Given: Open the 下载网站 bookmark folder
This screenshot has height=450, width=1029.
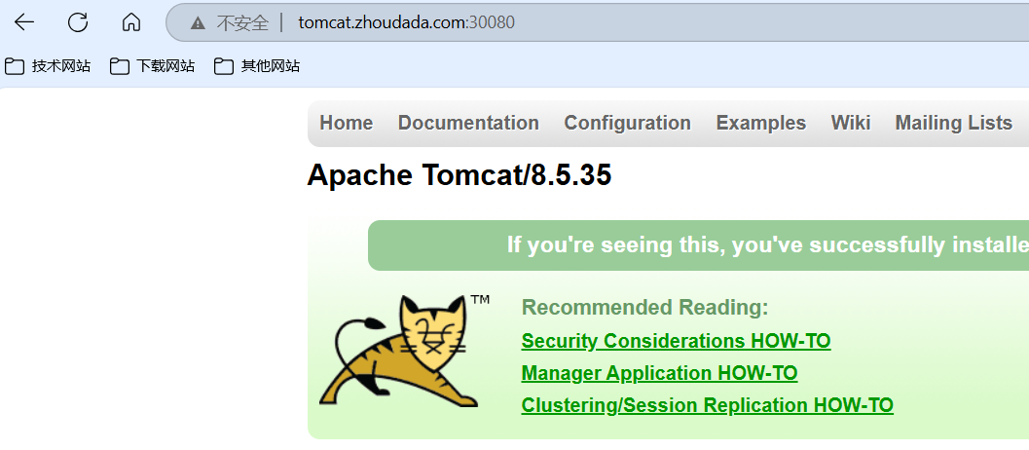Looking at the screenshot, I should [x=153, y=66].
